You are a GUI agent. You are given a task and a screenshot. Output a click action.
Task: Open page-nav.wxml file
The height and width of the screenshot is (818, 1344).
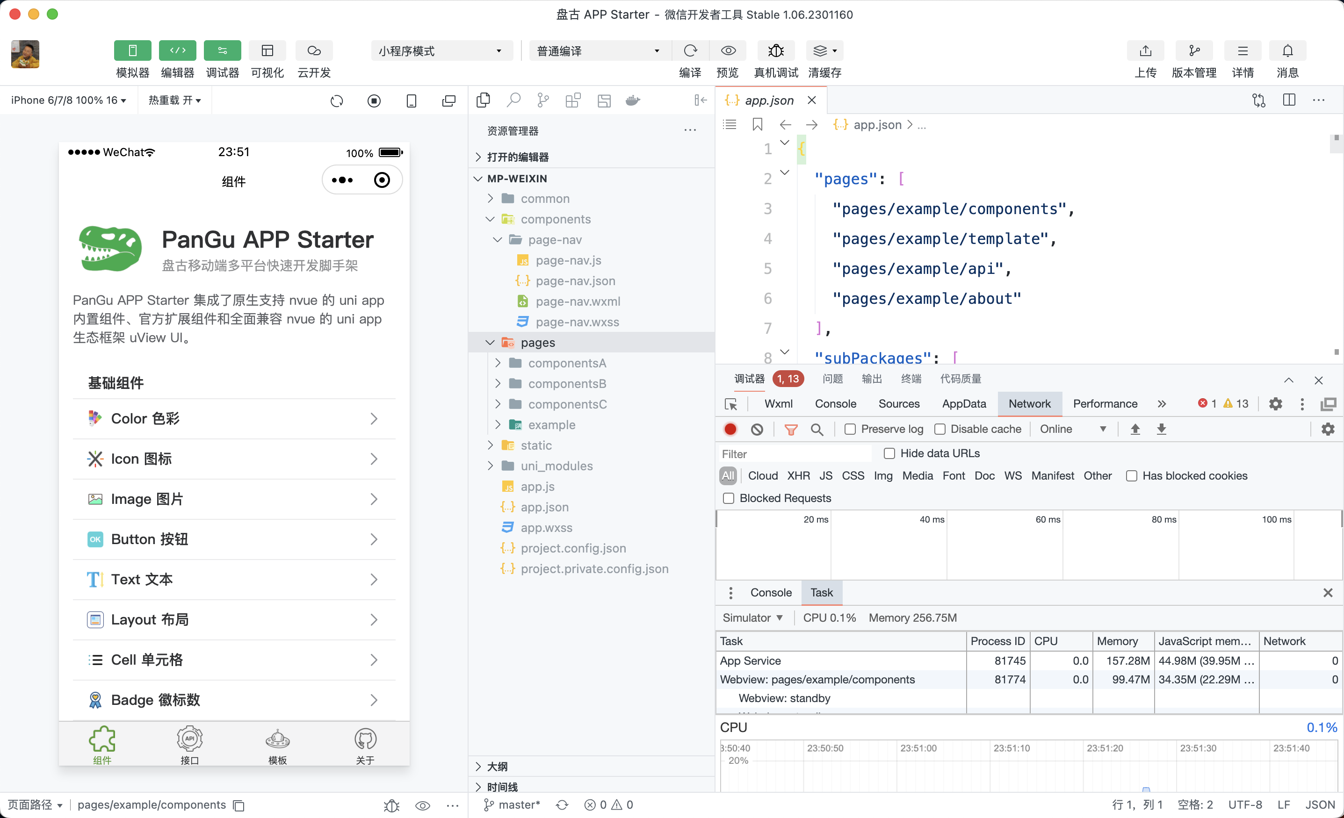tap(592, 301)
